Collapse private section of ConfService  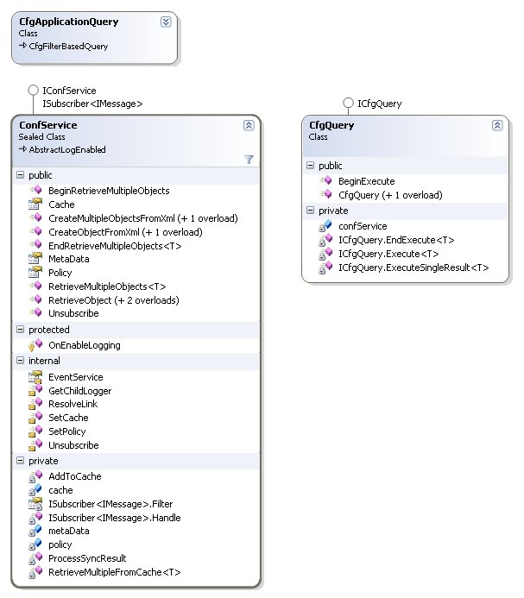pos(21,462)
